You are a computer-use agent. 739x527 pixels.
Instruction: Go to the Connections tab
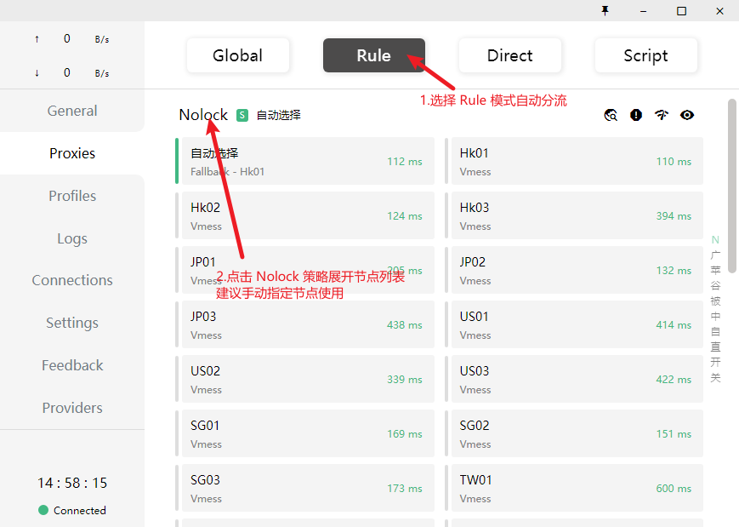click(x=72, y=280)
